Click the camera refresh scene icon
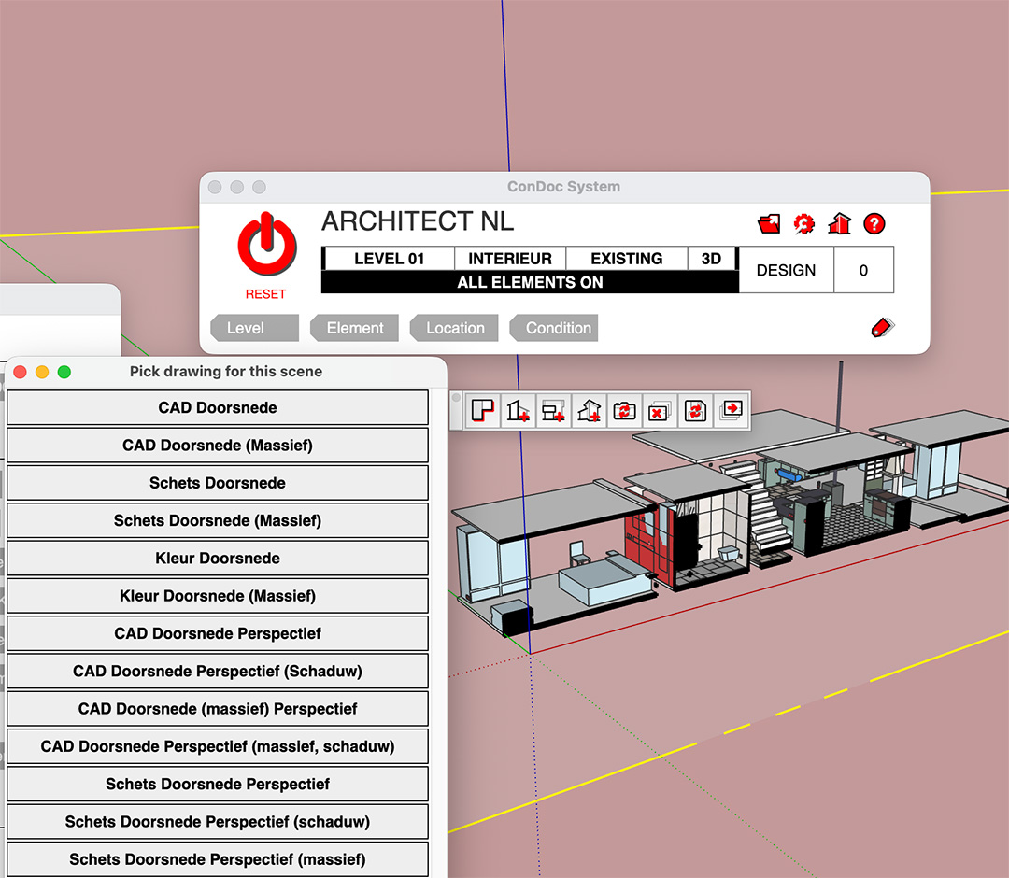The height and width of the screenshot is (878, 1009). point(624,410)
